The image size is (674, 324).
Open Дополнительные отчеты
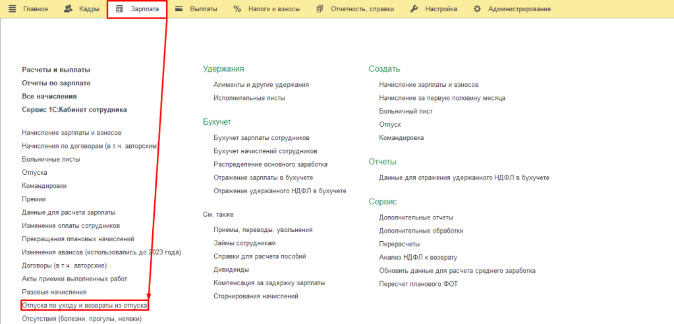(x=416, y=218)
